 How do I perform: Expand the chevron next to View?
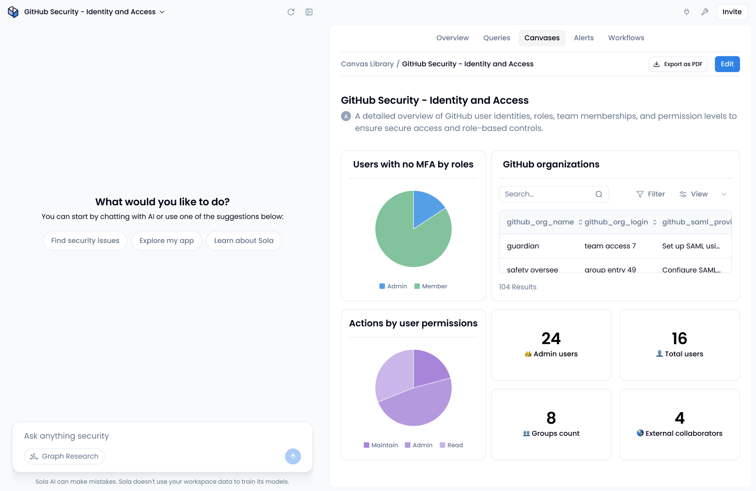coord(724,194)
